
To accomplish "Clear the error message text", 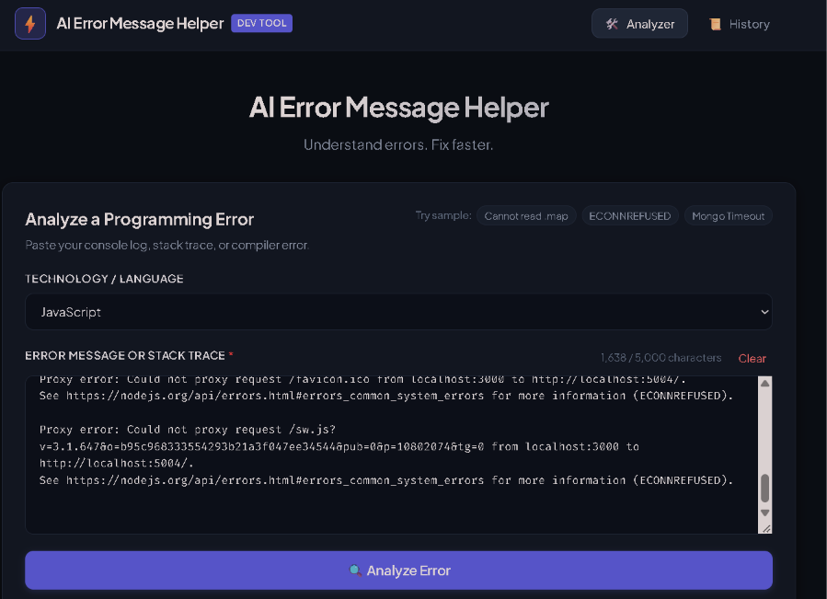I will [x=752, y=358].
